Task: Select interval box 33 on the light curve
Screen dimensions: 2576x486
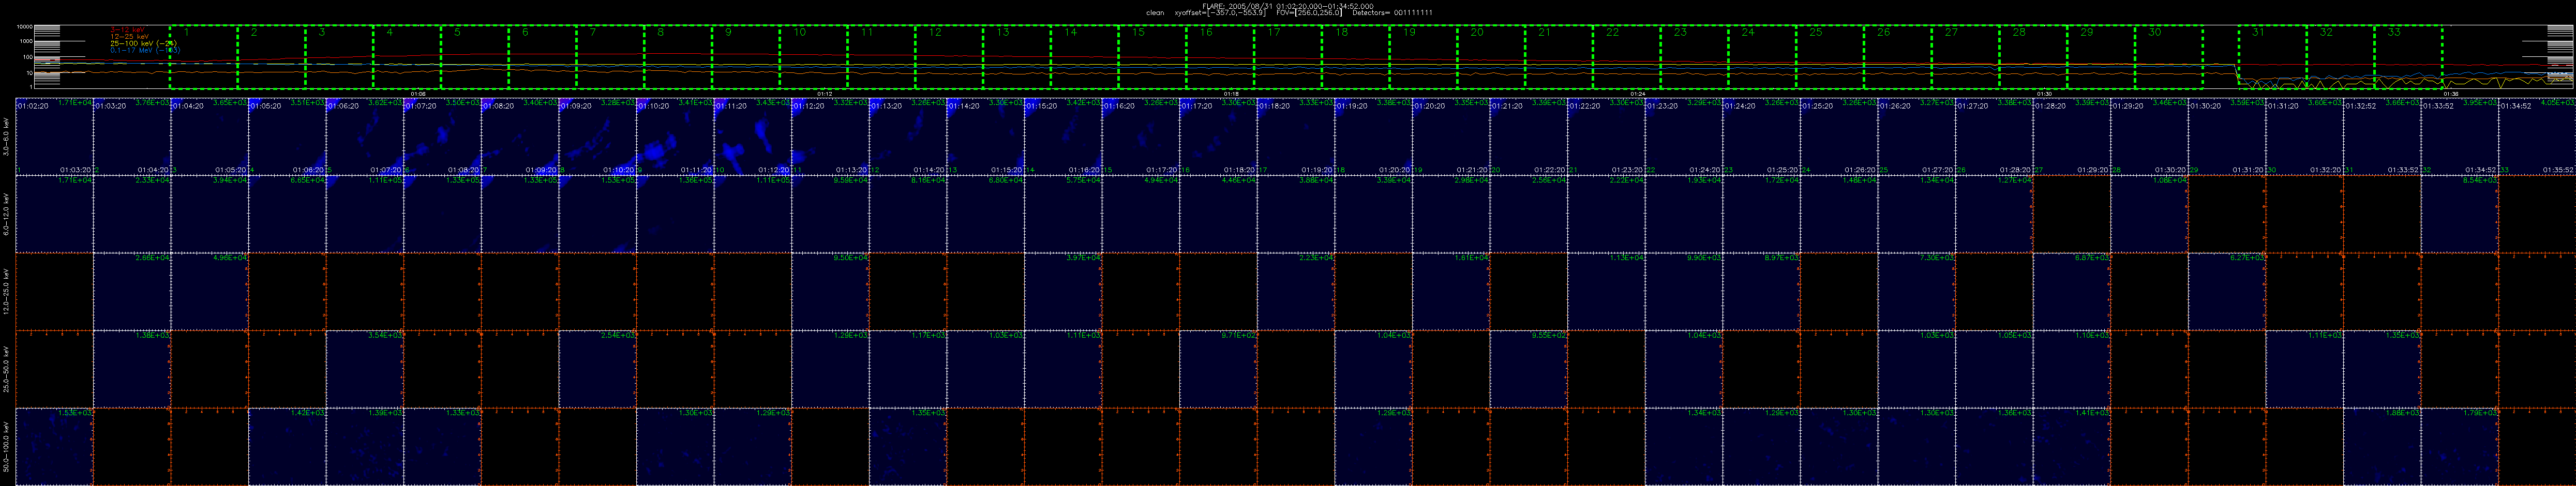Action: point(2409,56)
